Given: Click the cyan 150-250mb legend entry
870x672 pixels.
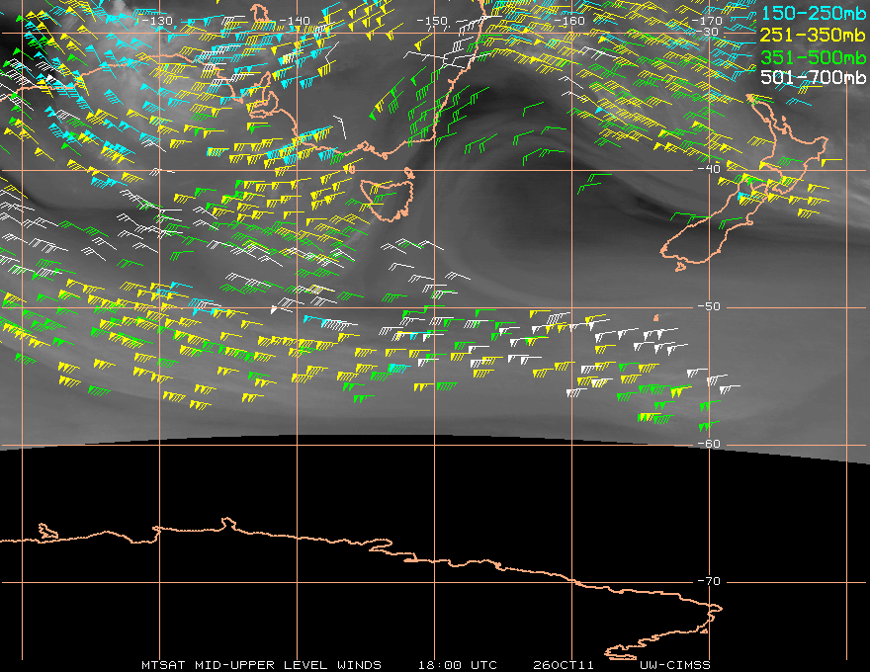Looking at the screenshot, I should [813, 13].
